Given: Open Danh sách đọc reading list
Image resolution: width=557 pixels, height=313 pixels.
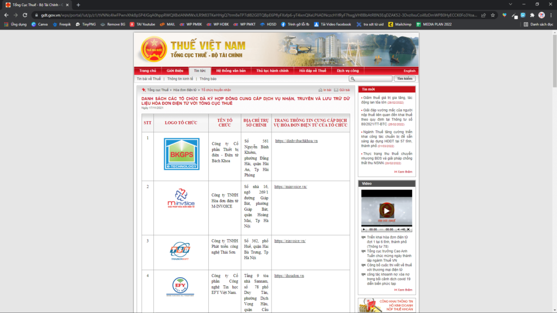Looking at the screenshot, I should [538, 24].
